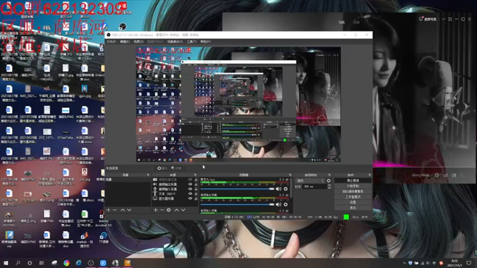Open OBS Studio taskbar icon
Viewport: 477px width, 268px height.
click(x=91, y=263)
